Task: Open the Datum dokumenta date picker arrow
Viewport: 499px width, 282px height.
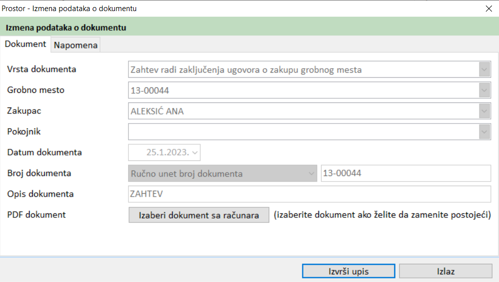Action: coord(196,152)
